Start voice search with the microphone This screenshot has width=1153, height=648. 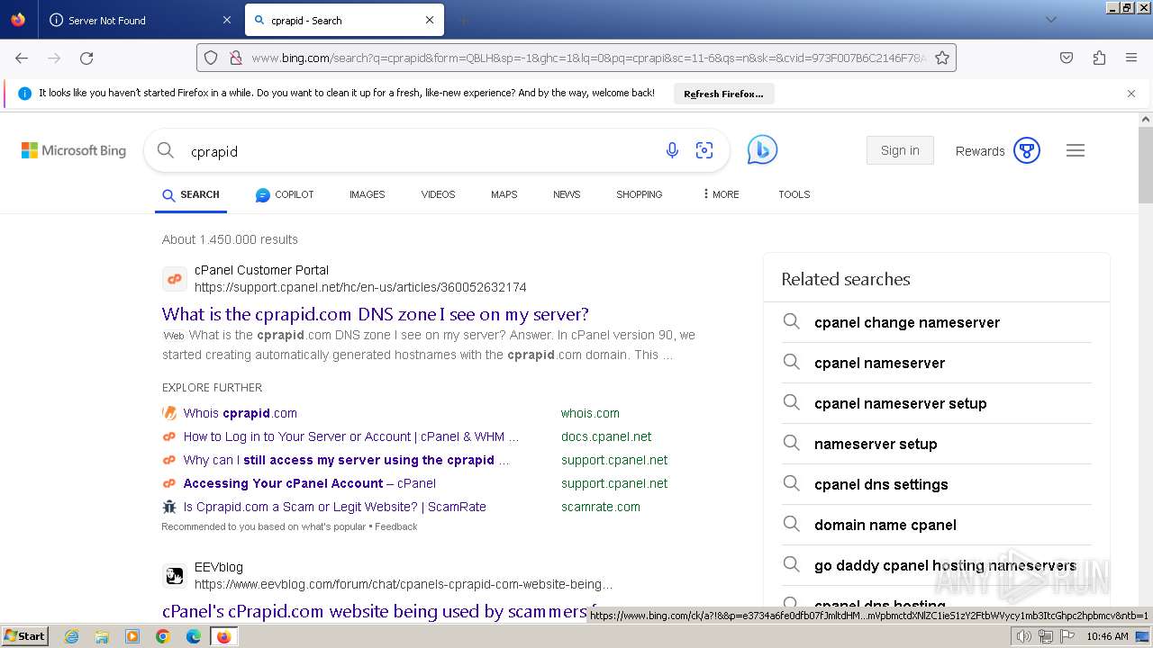pyautogui.click(x=672, y=150)
